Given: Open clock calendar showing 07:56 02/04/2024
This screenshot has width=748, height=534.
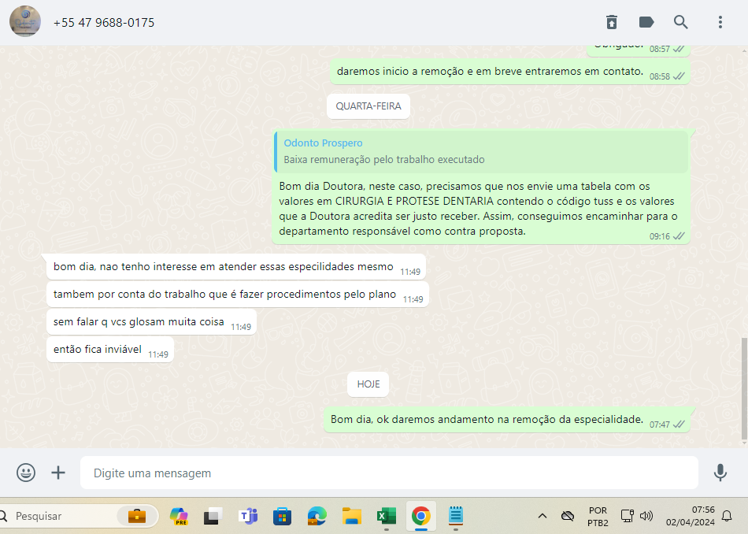Looking at the screenshot, I should tap(691, 516).
